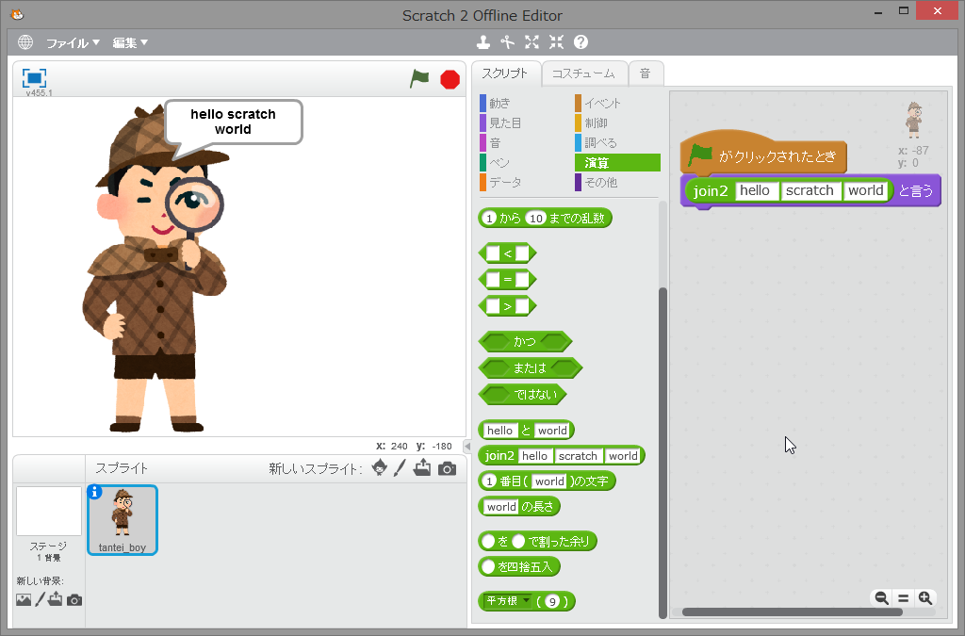Click the ではない operator block
Screen dimensions: 965x636
pos(522,394)
